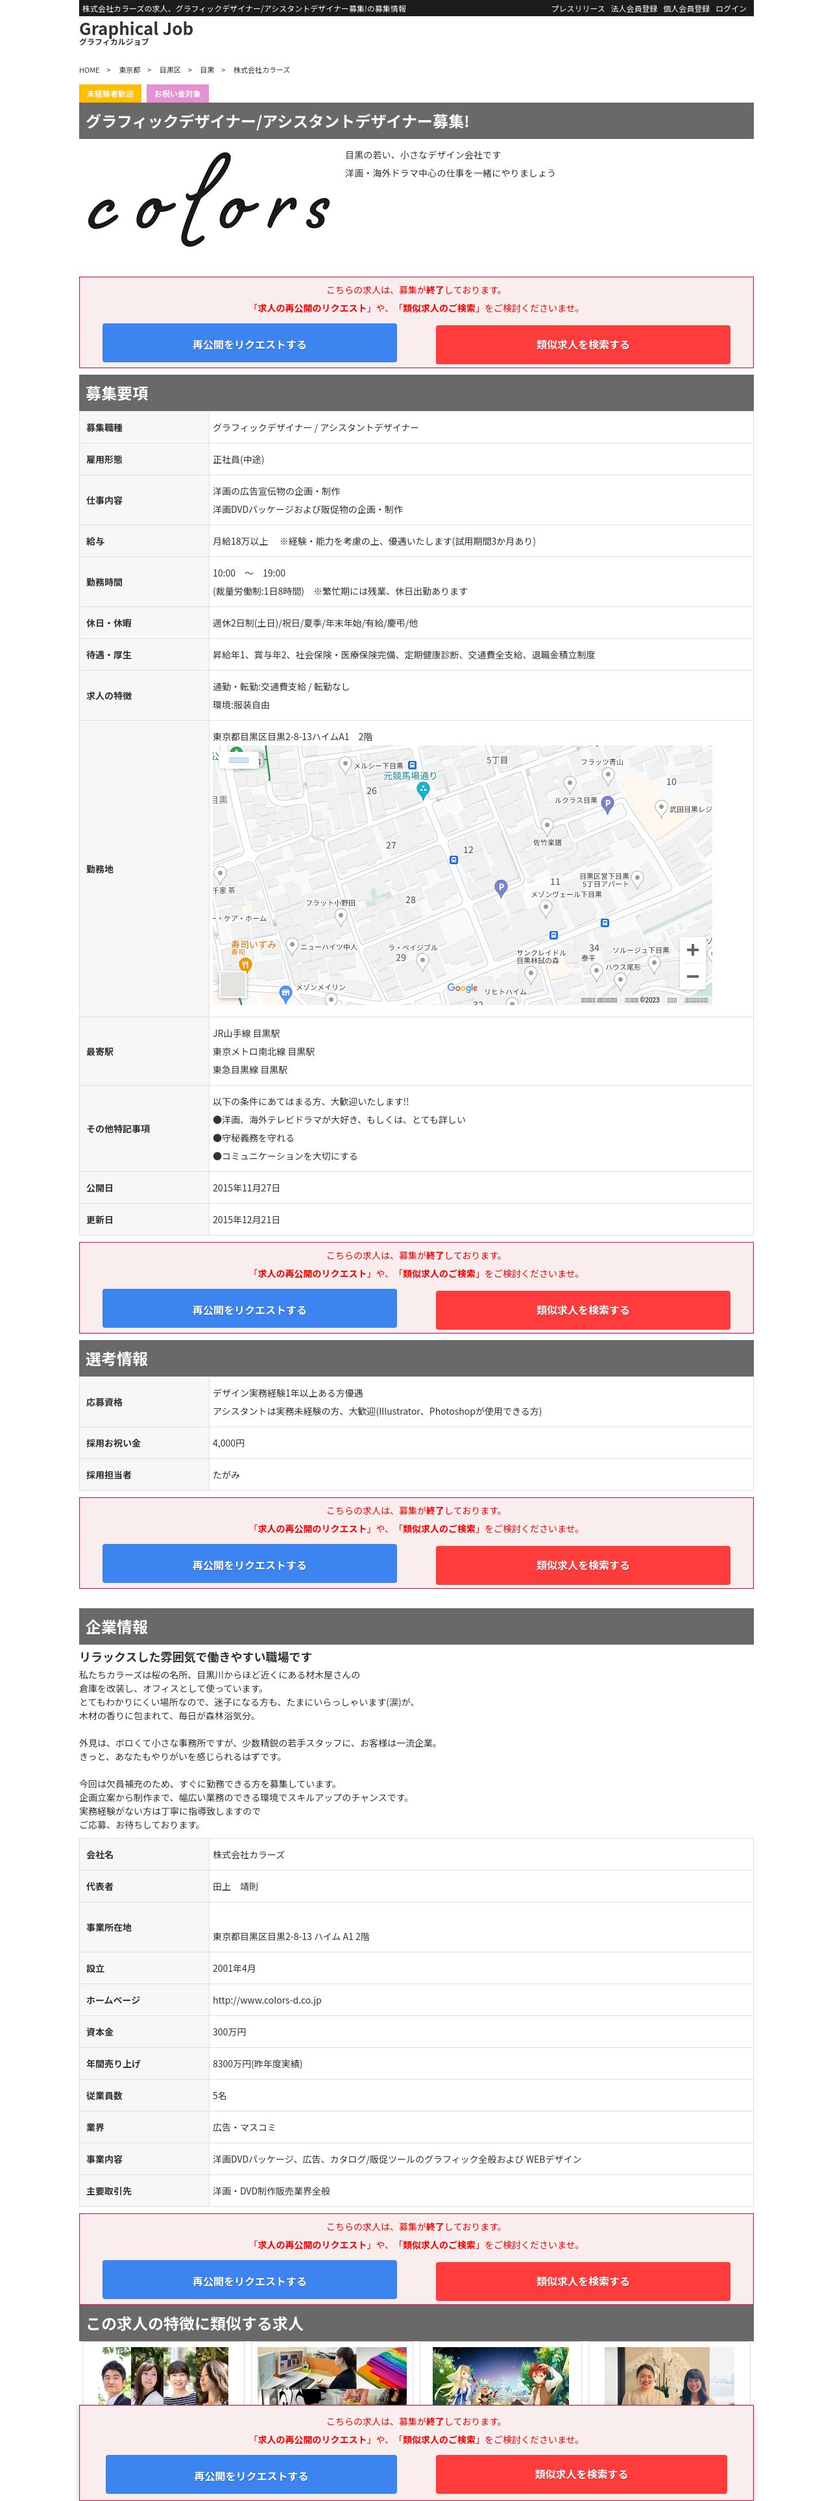Click the Google logo on the map
This screenshot has width=833, height=2501.
click(463, 988)
